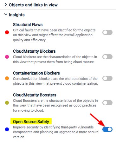Click the Insights section heading
Screen dimensions: 116x143
pyautogui.click(x=17, y=15)
